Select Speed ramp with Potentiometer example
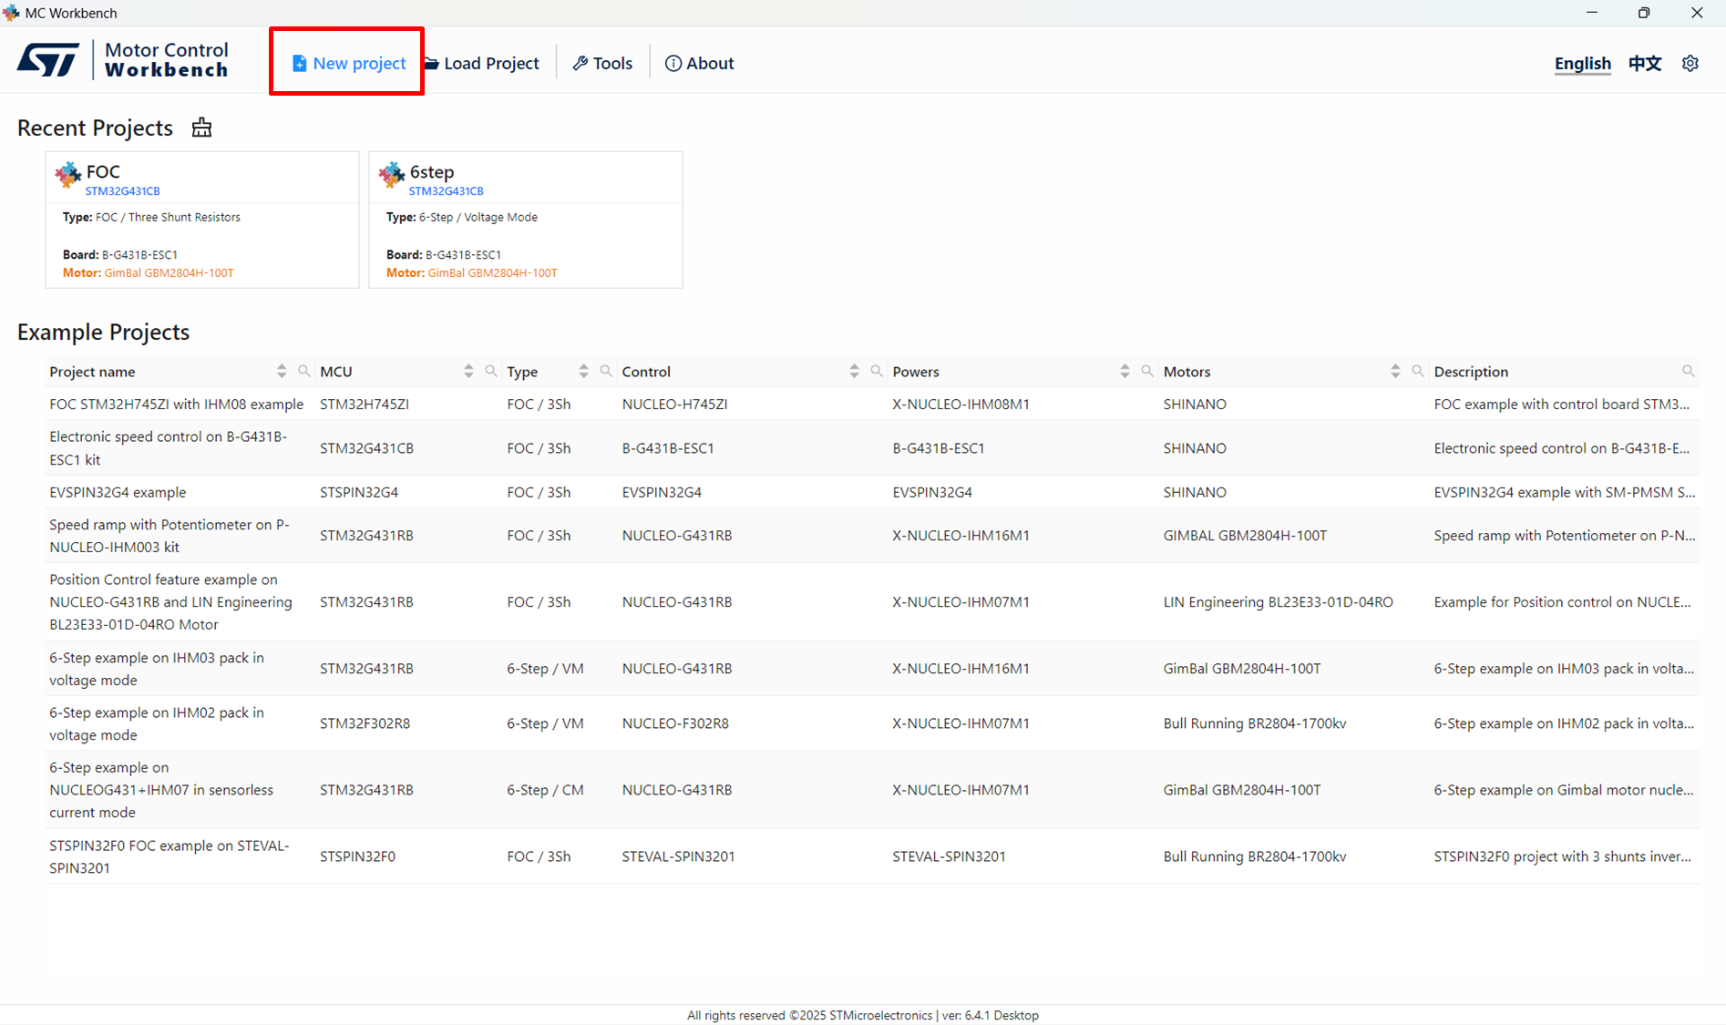This screenshot has height=1025, width=1726. point(872,536)
